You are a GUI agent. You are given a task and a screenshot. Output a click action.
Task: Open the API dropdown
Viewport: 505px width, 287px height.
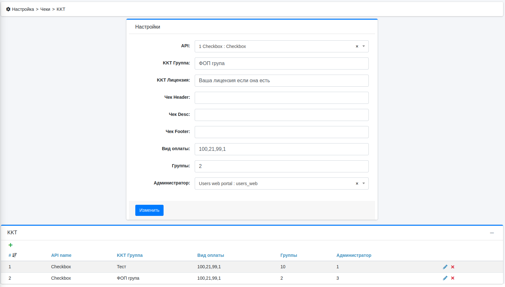tap(364, 46)
